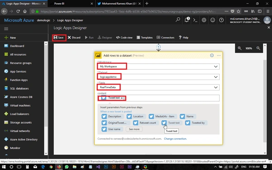Insert the Name parameter

[x=188, y=116]
